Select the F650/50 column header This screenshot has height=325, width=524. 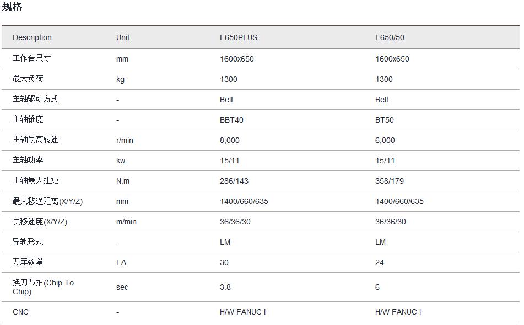[x=390, y=37]
